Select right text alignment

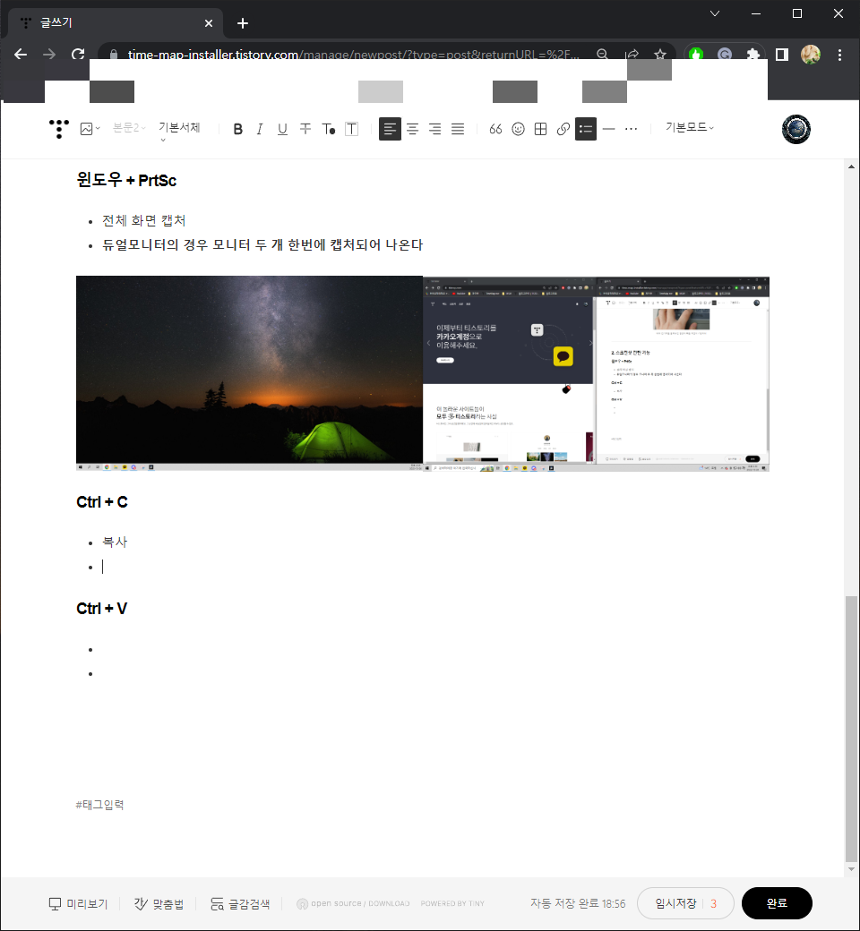435,129
